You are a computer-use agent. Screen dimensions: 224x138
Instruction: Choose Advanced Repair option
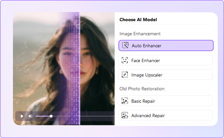(165, 115)
